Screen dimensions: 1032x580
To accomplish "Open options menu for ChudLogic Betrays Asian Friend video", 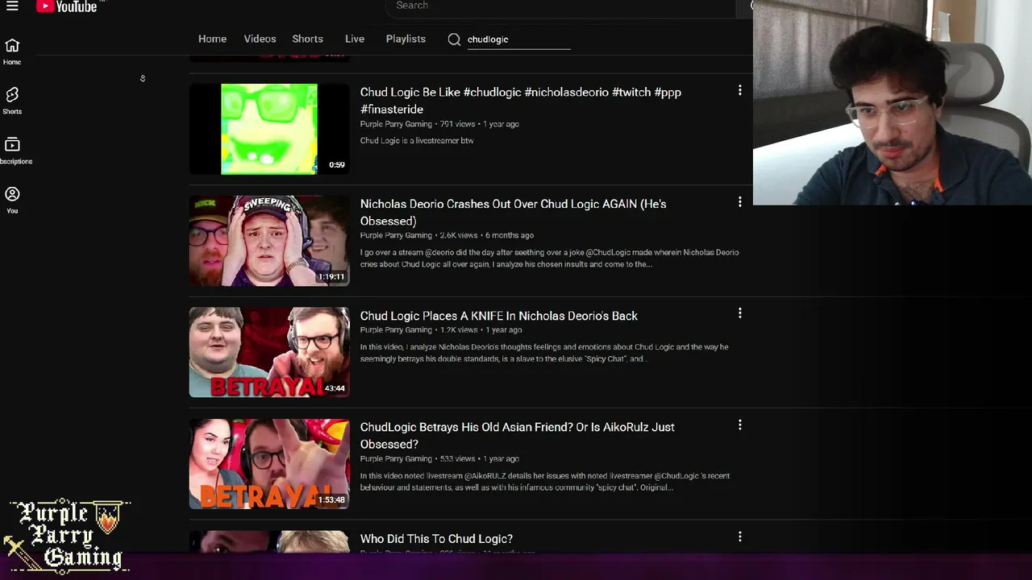I will tap(739, 425).
